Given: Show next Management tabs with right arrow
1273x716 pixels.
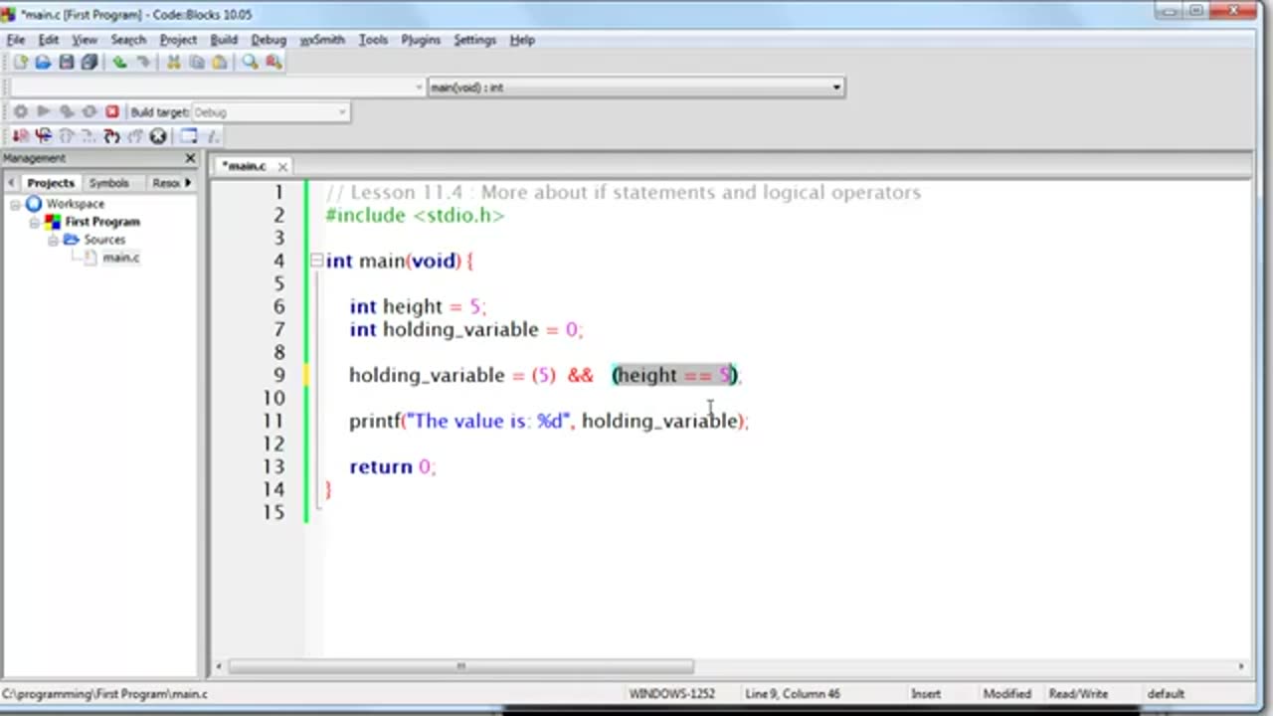Looking at the screenshot, I should pyautogui.click(x=188, y=183).
